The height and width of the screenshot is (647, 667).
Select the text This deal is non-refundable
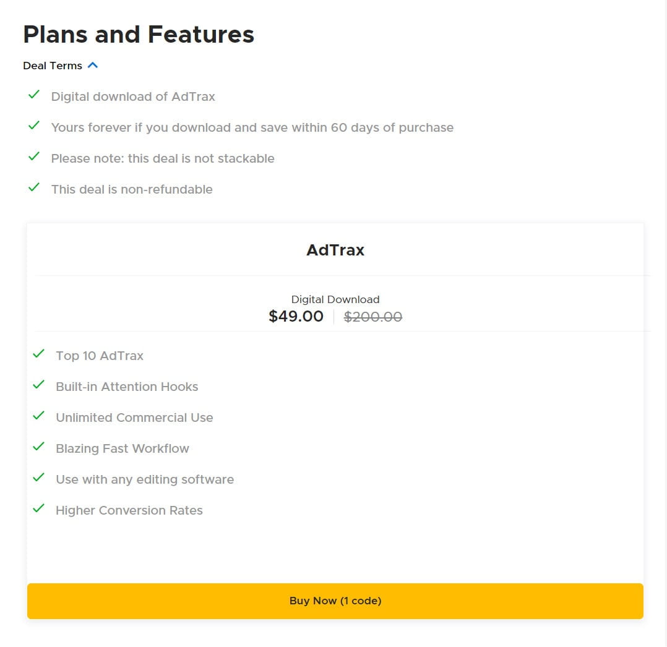tap(133, 189)
